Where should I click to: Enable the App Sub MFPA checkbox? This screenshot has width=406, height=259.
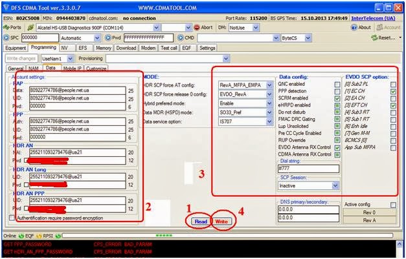(393, 148)
